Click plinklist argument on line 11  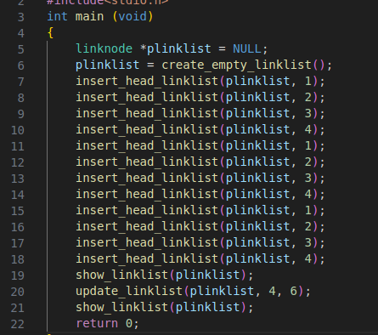click(257, 146)
